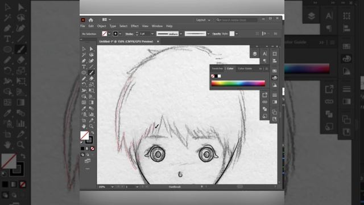364x205 pixels.
Task: Change Screen Mode button in toolbar
Action: click(88, 161)
